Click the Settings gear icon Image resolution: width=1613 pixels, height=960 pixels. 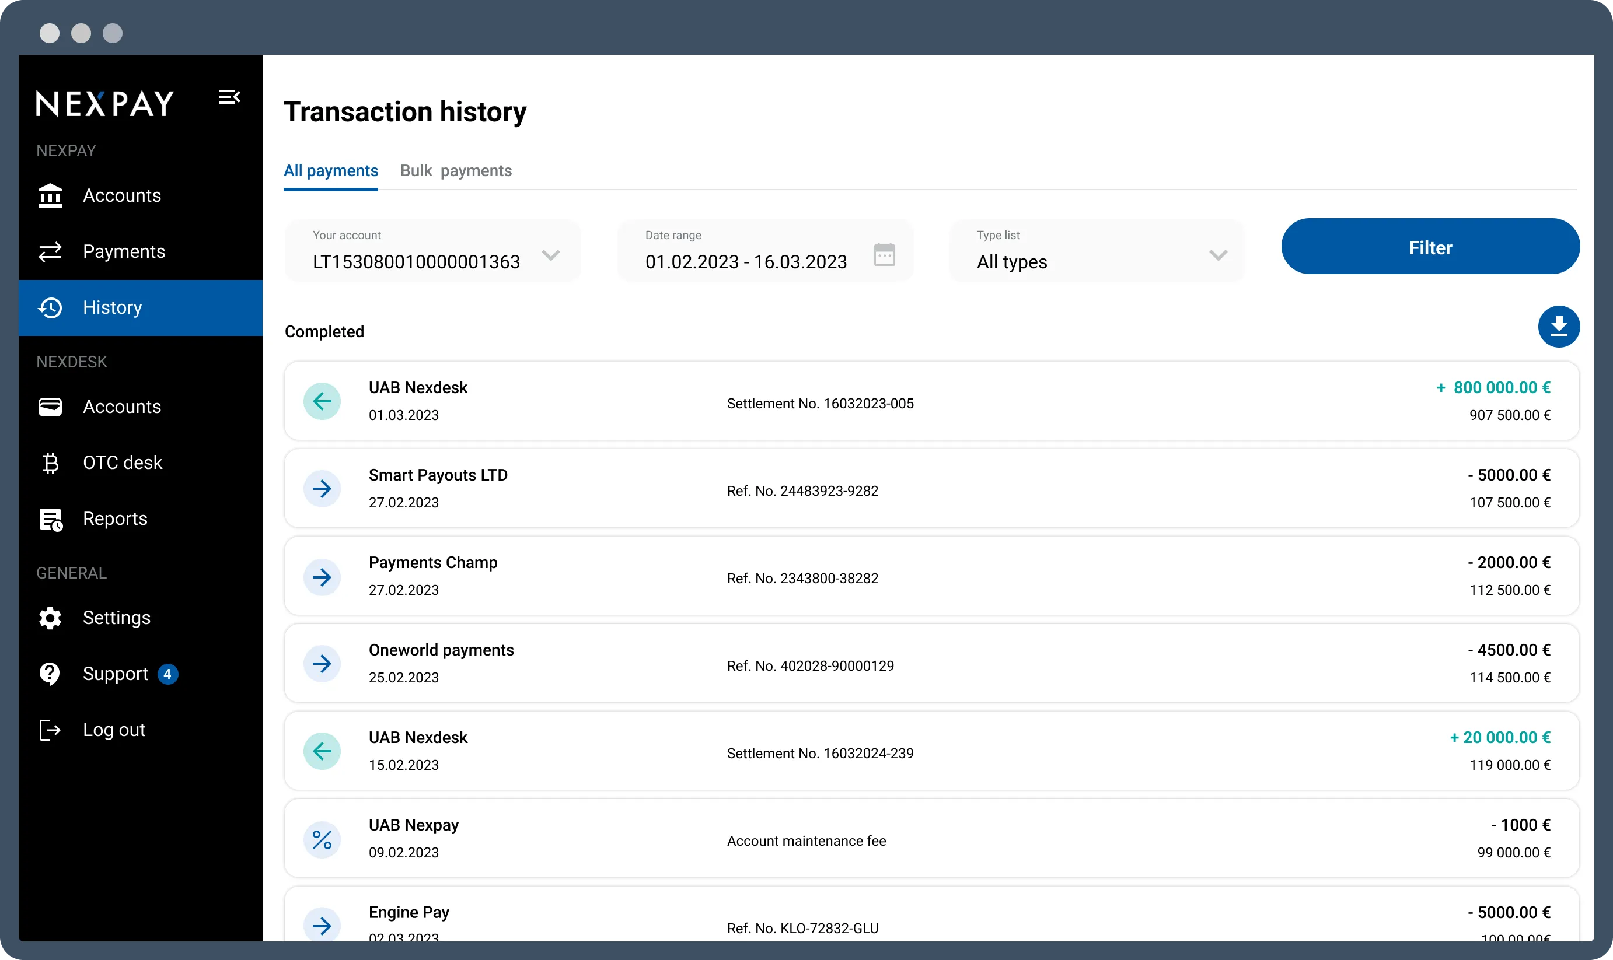coord(50,618)
